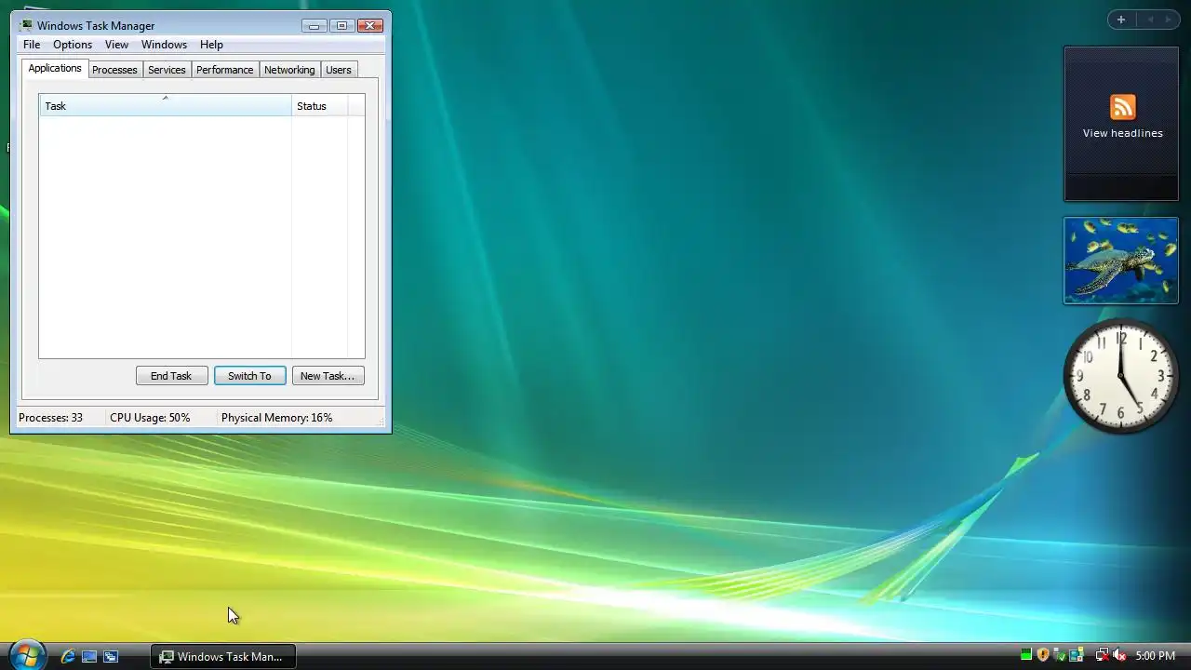Click the Physical Memory: 16% status text

pos(276,418)
